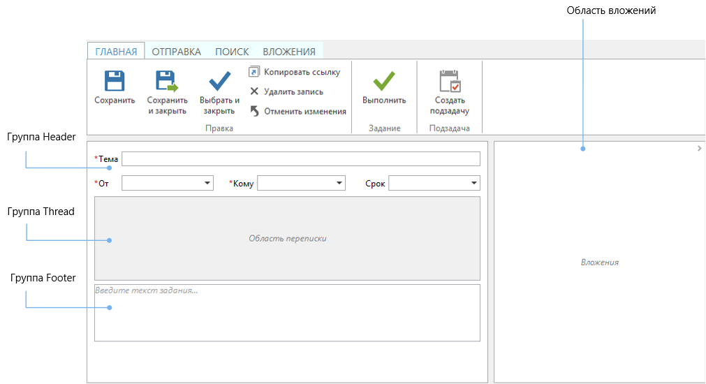Expand the Кому dropdown arrow

(339, 183)
